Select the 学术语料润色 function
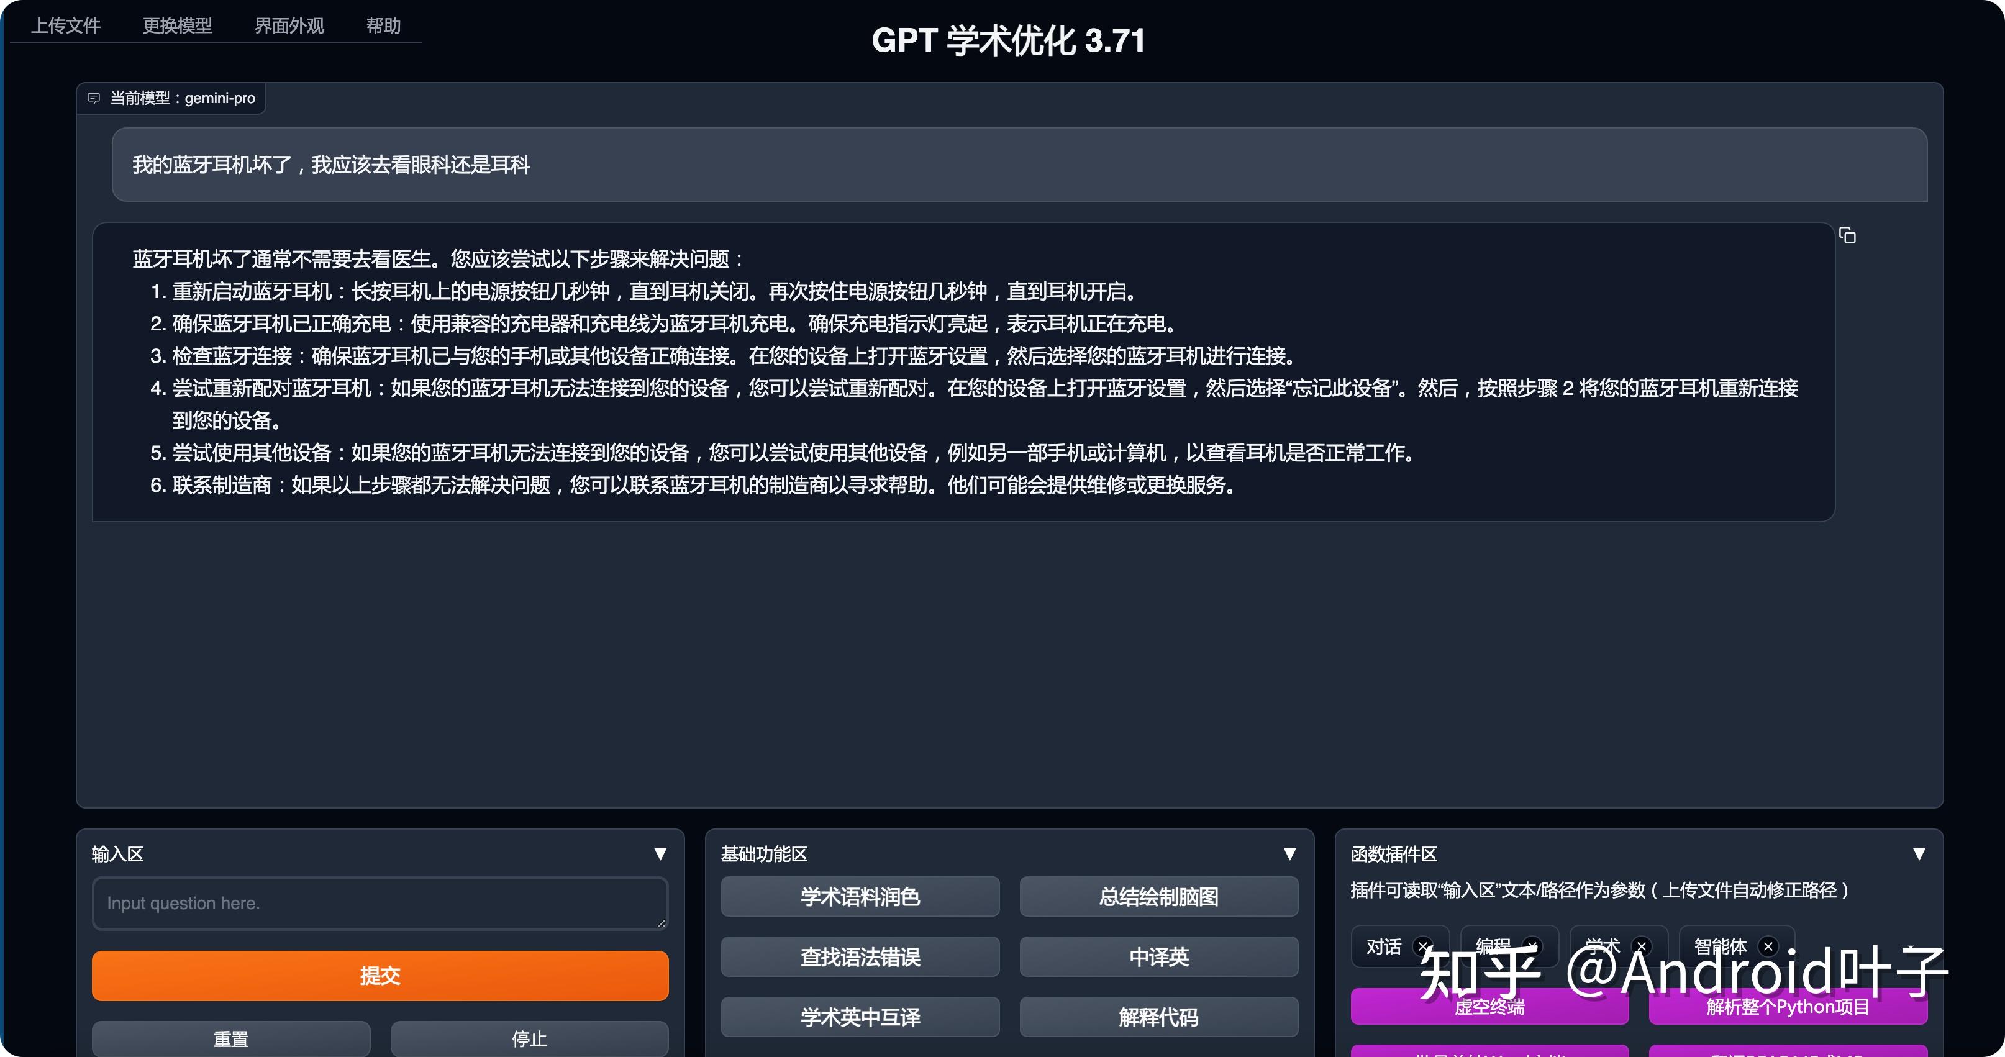The width and height of the screenshot is (2005, 1057). coord(859,897)
